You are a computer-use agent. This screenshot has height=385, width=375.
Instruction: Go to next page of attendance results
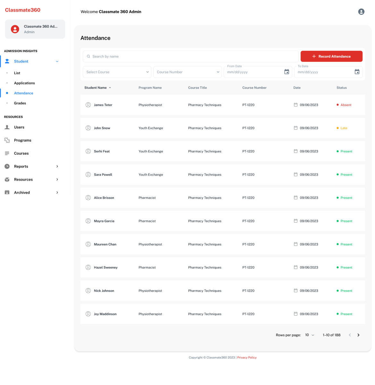point(358,335)
